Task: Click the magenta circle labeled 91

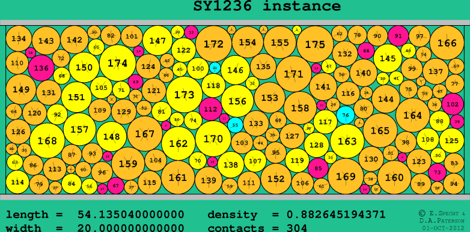Action: [398, 36]
